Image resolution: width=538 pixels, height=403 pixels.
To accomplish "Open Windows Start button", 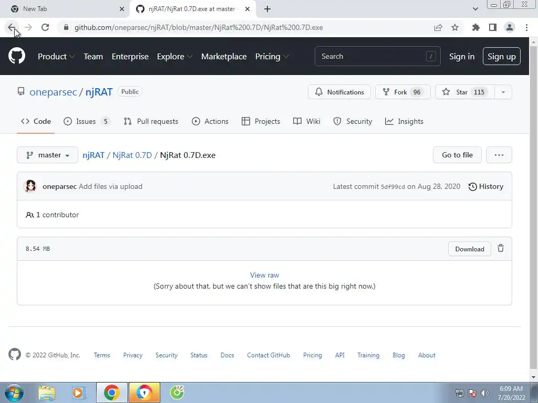I will (14, 393).
